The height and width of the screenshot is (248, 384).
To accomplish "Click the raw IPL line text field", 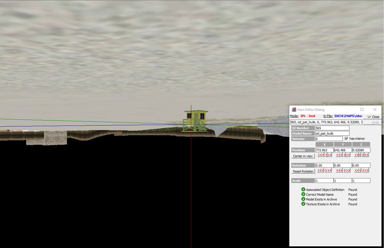I will (x=326, y=122).
